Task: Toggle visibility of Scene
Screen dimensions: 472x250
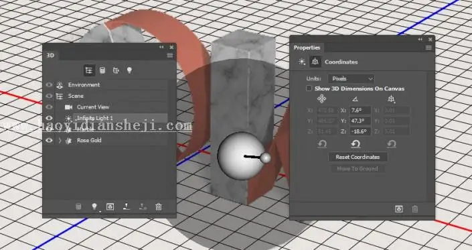Action: click(49, 96)
